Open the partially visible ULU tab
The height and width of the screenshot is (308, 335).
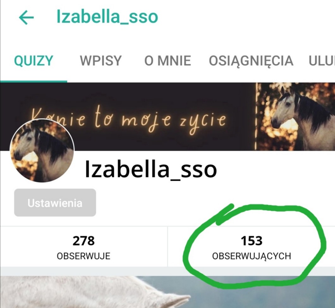point(321,61)
